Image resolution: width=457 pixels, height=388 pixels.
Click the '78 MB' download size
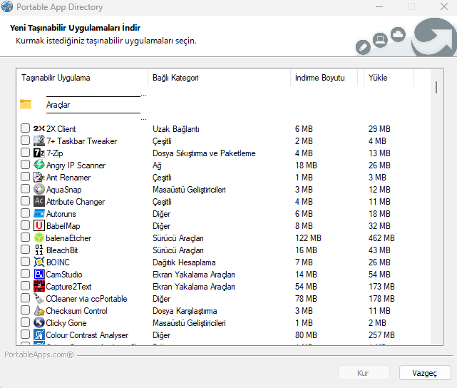click(306, 299)
